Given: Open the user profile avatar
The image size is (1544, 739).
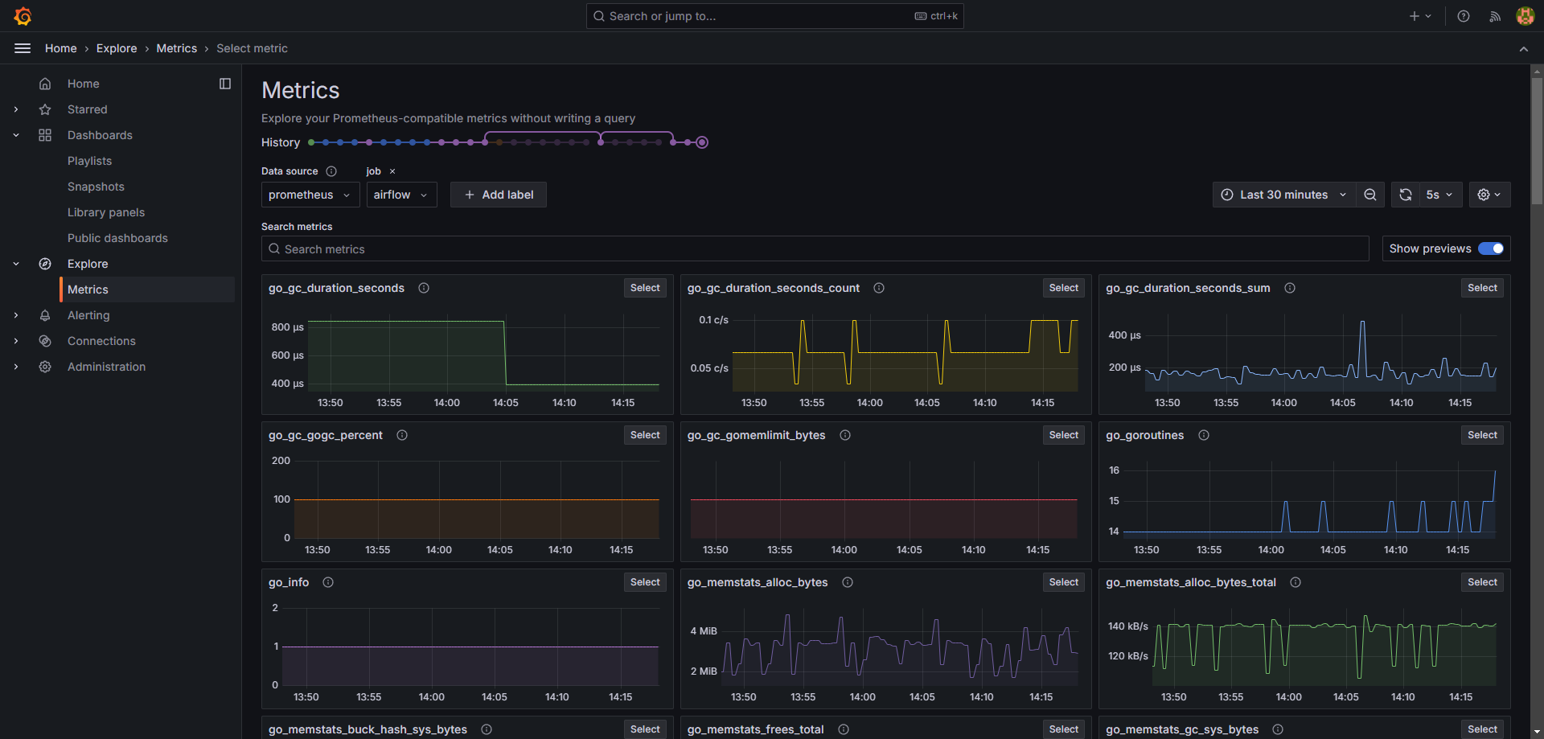Looking at the screenshot, I should pos(1525,16).
